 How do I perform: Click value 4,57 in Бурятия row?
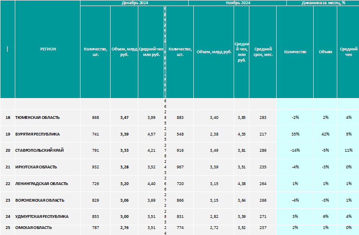pos(151,134)
